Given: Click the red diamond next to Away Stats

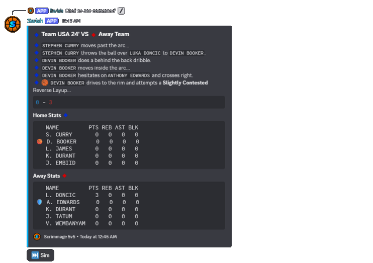Looking at the screenshot, I should [64, 176].
